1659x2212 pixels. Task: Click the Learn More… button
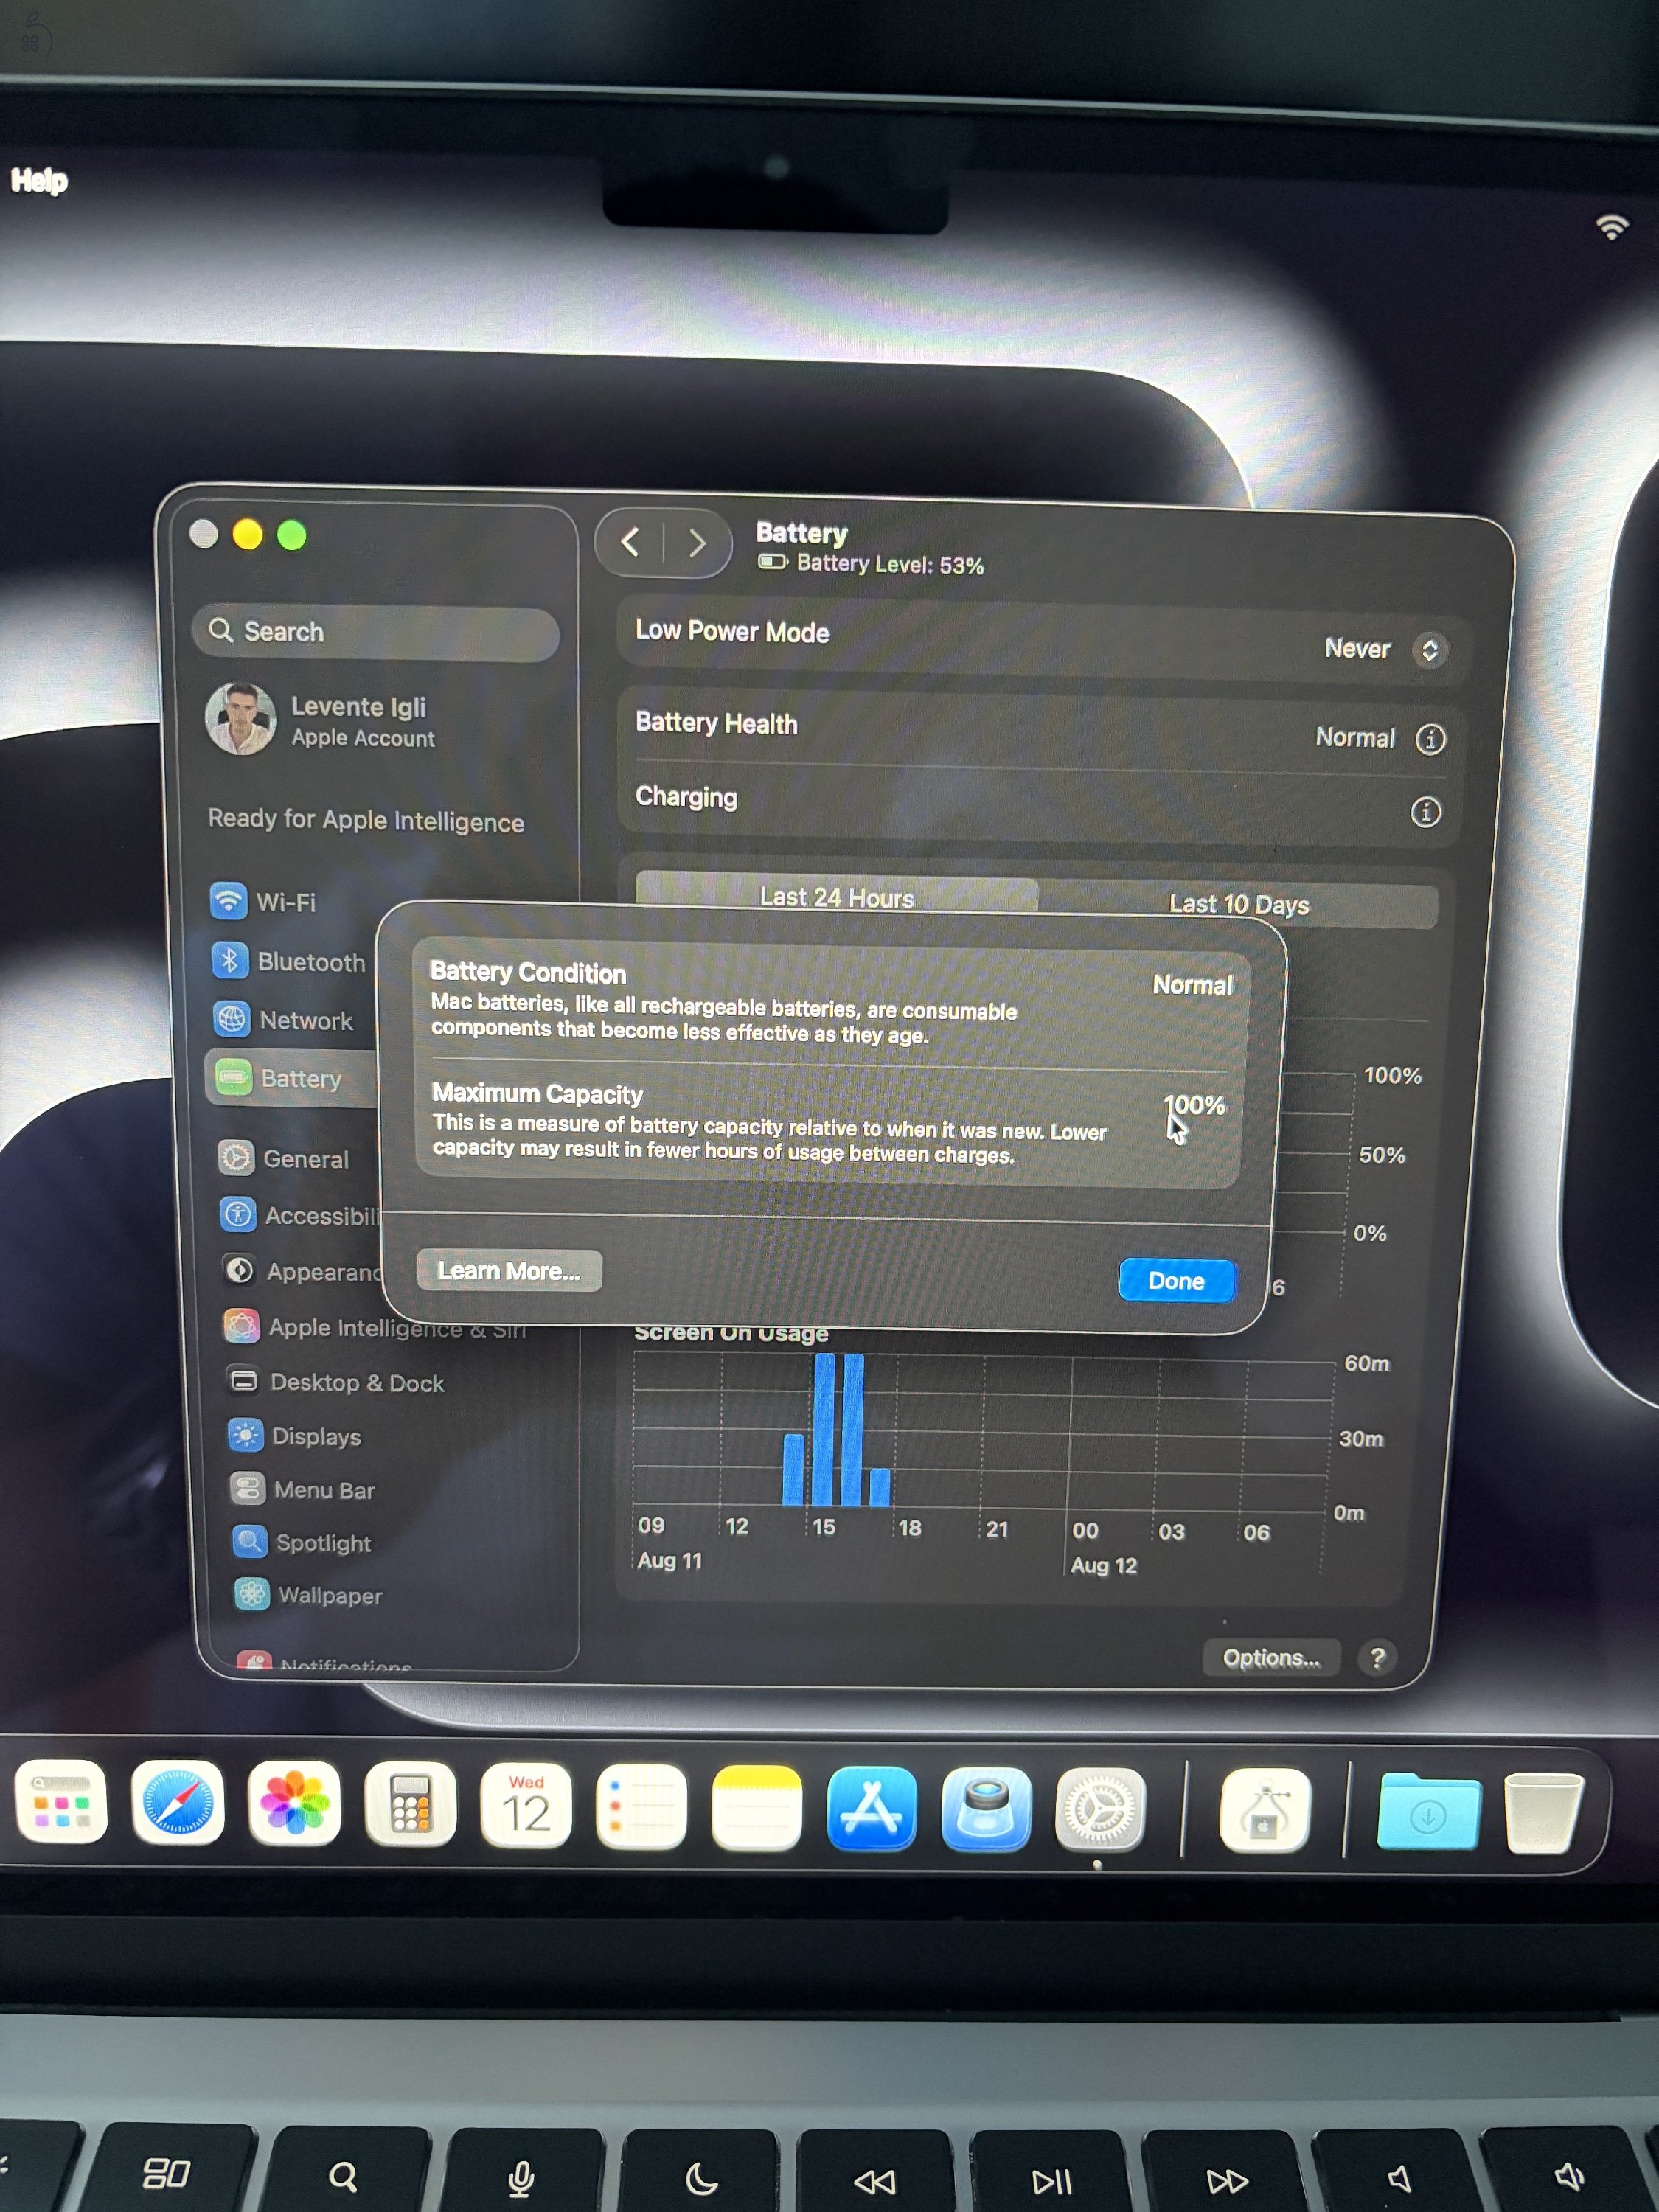coord(509,1270)
